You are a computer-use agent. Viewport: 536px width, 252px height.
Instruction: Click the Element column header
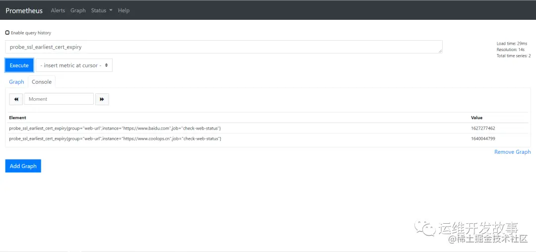[x=17, y=118]
